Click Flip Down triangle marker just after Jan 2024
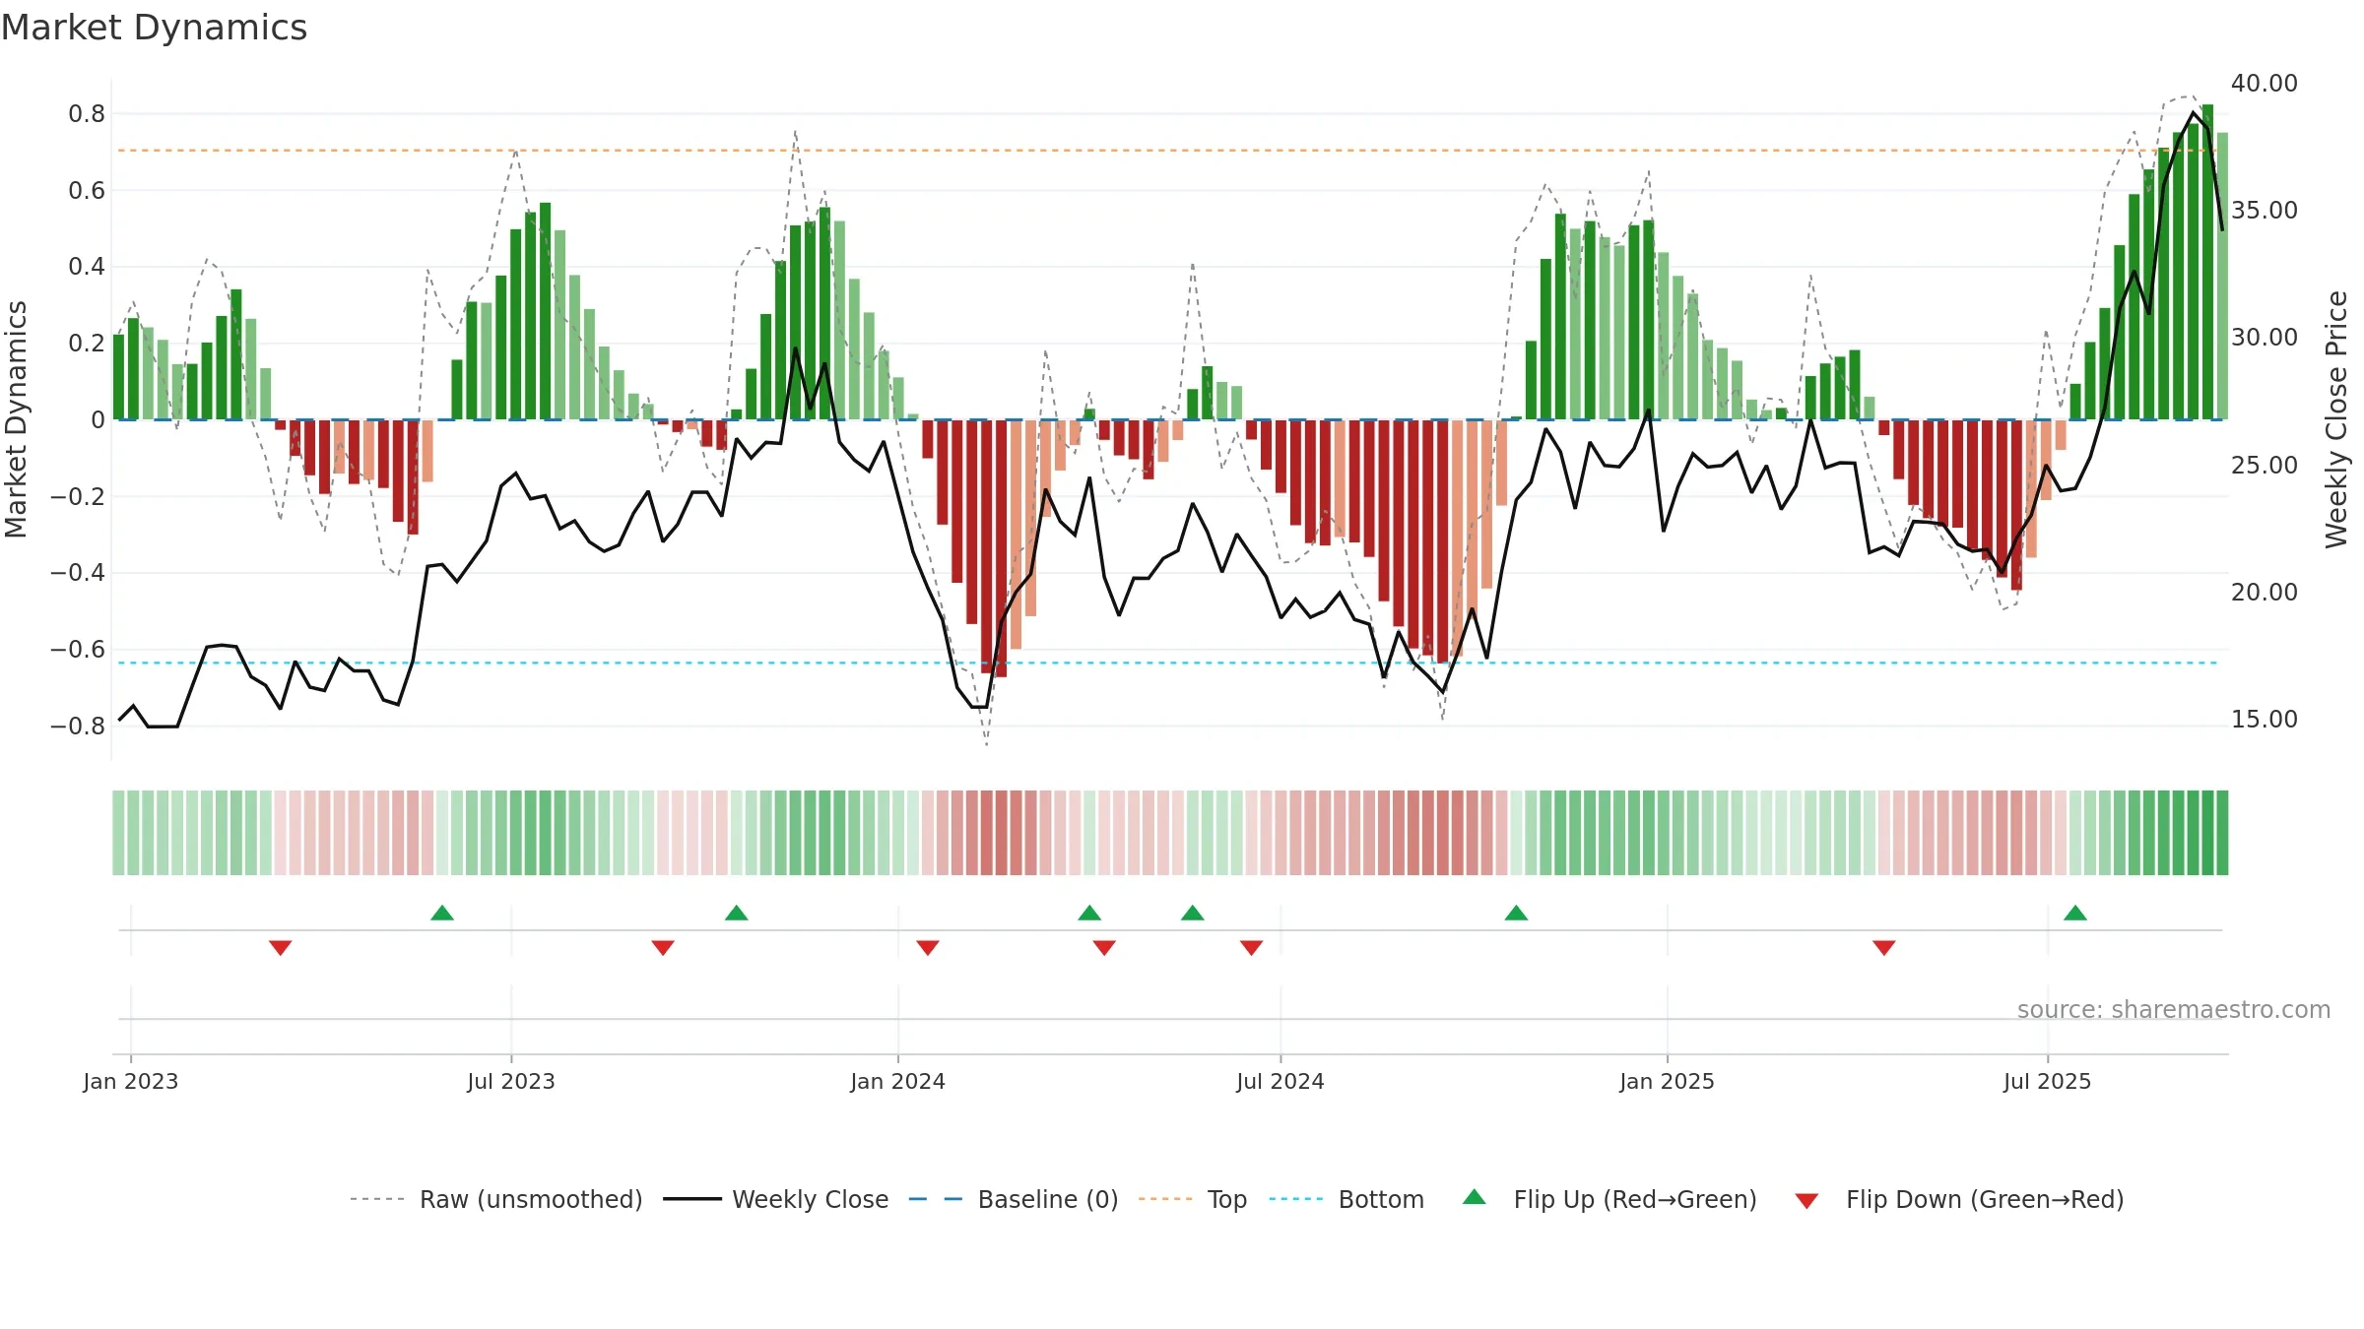This screenshot has height=1329, width=2364. pos(928,947)
